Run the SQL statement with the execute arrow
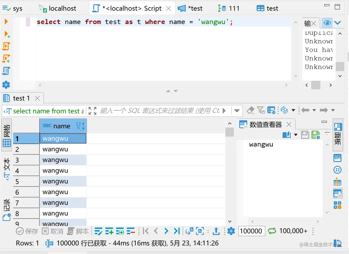349x254 pixels. 6,21
